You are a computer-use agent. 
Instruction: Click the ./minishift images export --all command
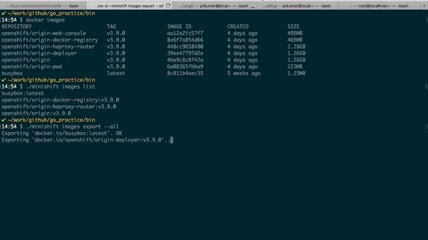[72, 127]
